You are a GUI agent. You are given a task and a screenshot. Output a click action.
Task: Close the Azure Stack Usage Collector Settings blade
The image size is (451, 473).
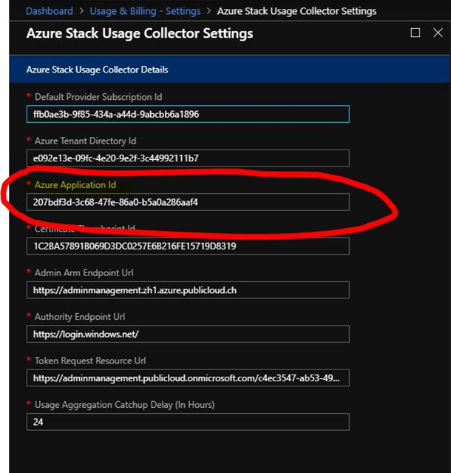click(438, 33)
